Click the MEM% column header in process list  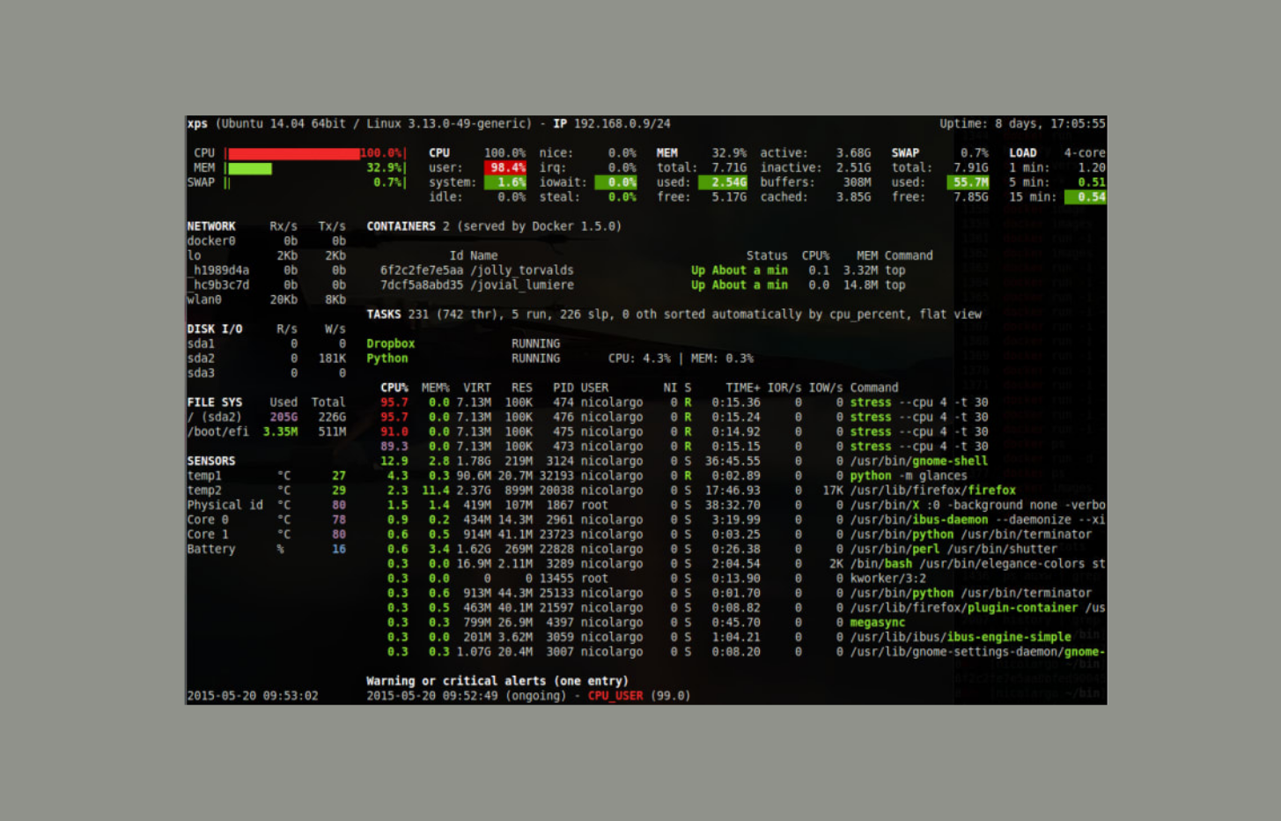435,388
